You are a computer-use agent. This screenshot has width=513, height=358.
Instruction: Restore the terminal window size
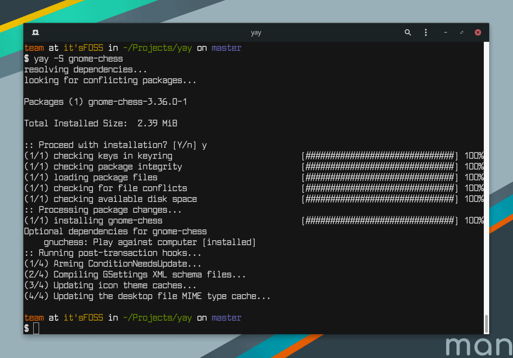(x=461, y=32)
